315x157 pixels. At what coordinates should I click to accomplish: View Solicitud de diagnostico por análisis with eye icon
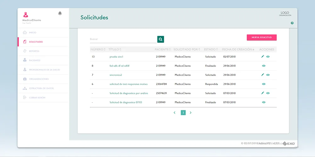(x=268, y=93)
